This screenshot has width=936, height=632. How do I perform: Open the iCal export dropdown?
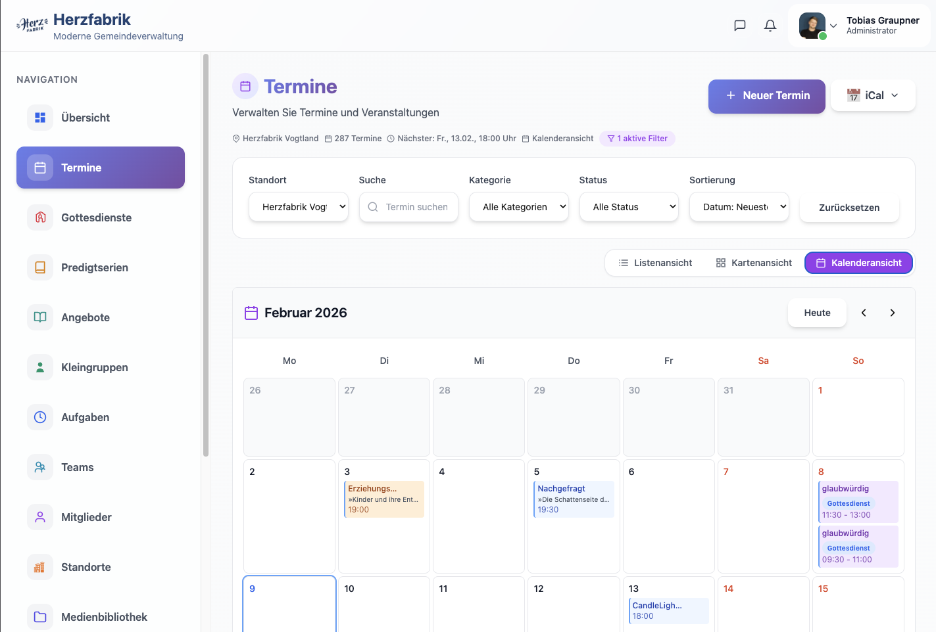pyautogui.click(x=873, y=95)
